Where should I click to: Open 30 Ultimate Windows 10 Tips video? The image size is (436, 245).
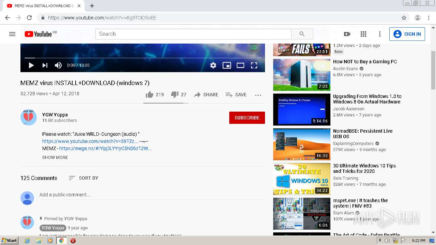(x=364, y=168)
